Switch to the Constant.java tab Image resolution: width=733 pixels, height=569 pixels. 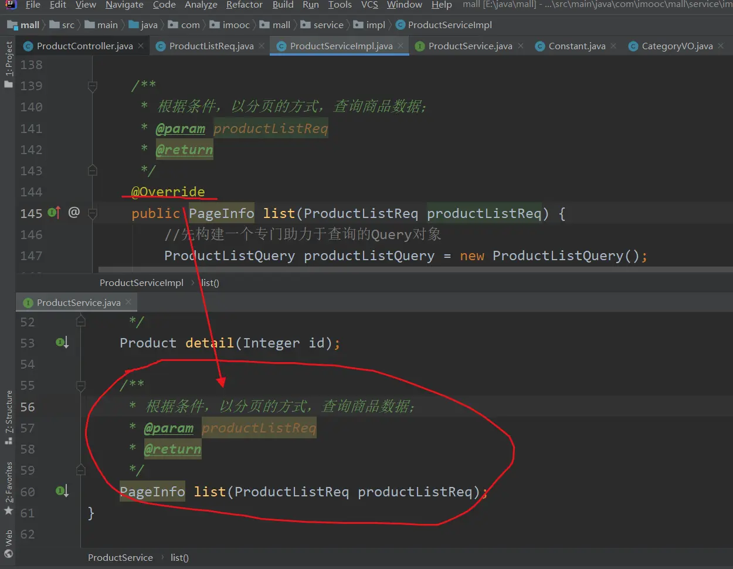[x=576, y=46]
